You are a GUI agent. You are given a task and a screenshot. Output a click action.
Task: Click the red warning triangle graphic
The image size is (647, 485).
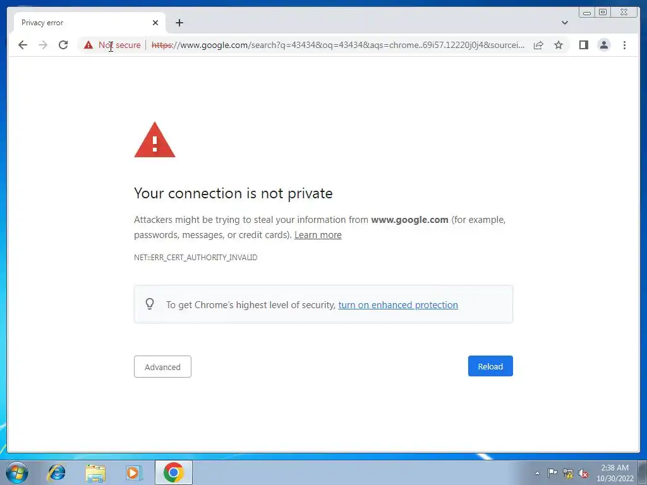click(155, 140)
